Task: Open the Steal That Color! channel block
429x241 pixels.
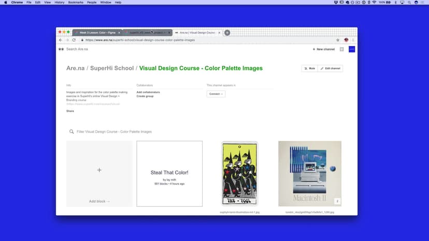Action: tap(169, 174)
